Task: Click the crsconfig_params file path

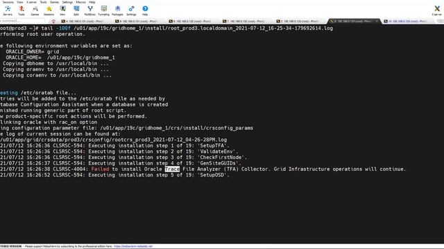Action: (x=176, y=128)
